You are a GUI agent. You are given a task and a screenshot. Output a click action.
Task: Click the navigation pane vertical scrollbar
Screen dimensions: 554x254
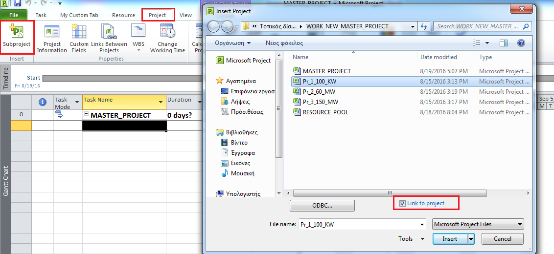click(x=279, y=108)
